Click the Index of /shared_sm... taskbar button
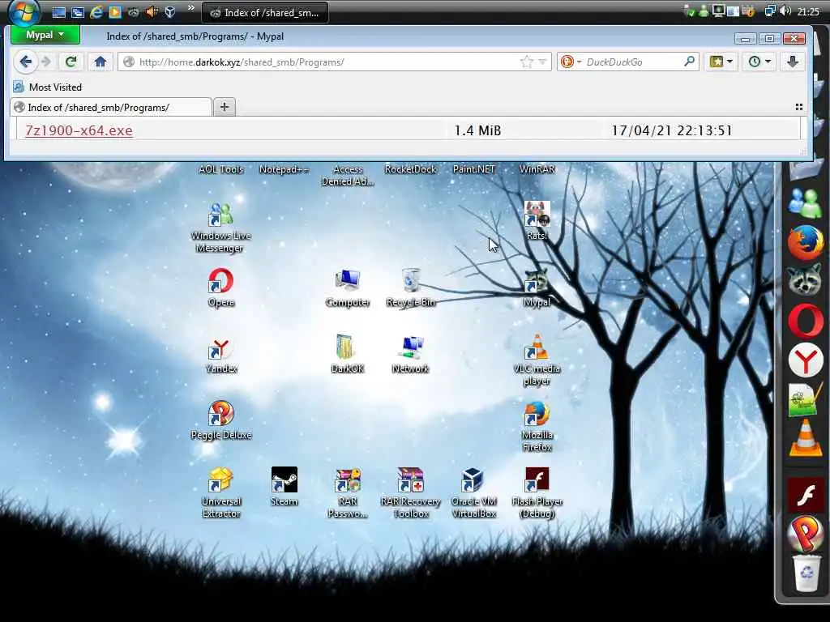The height and width of the screenshot is (622, 830). coord(265,13)
